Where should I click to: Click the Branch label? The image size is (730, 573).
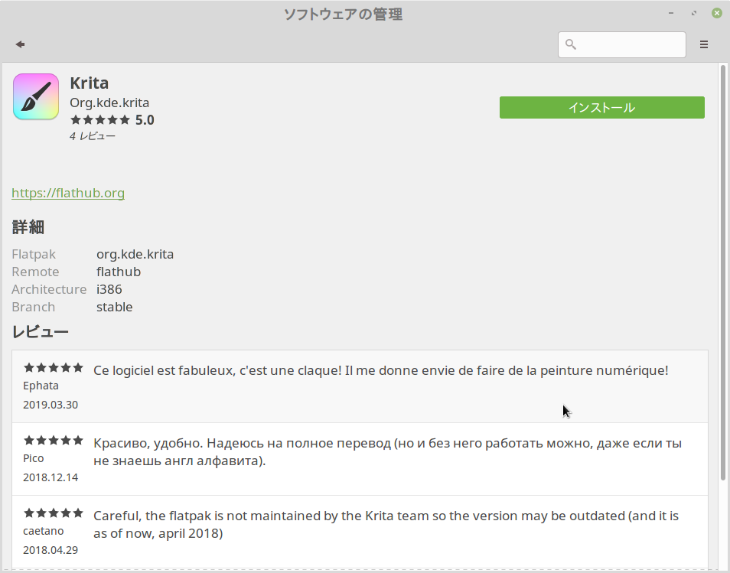[x=33, y=308]
